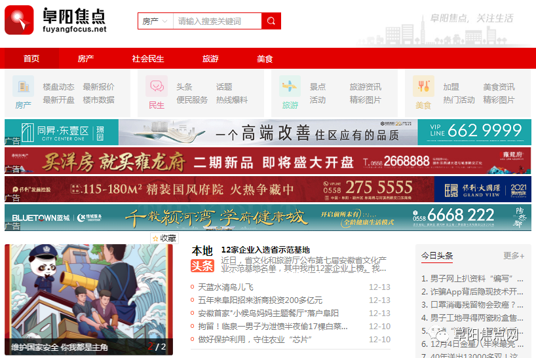
Task: Open the 旅游 airplane category icon
Action: [290, 86]
